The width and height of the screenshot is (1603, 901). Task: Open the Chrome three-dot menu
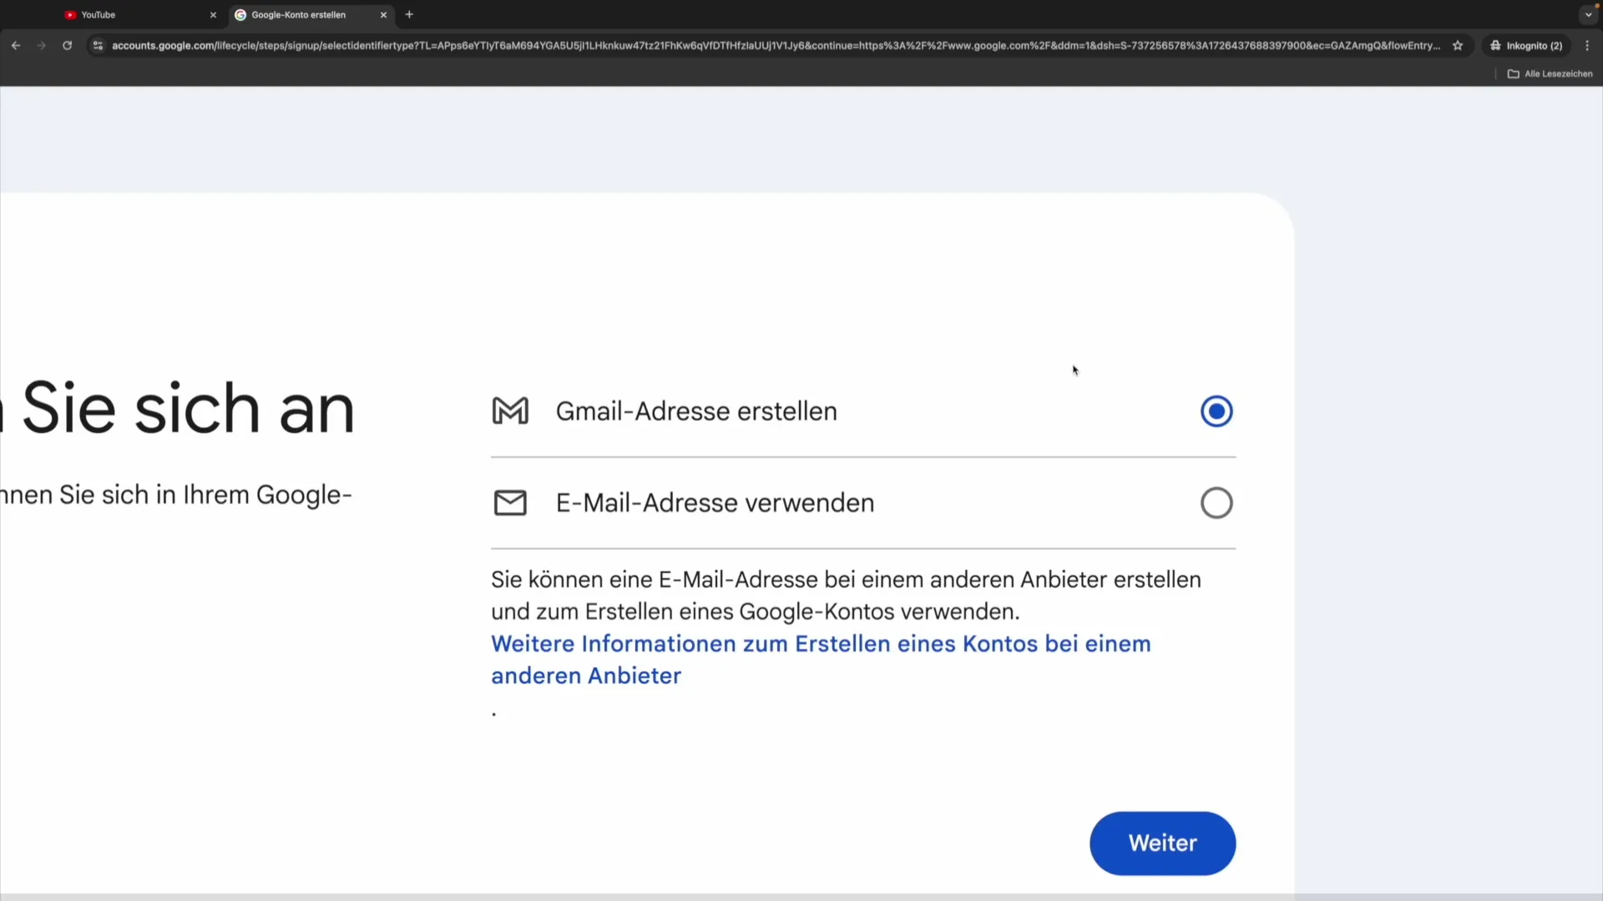tap(1588, 45)
